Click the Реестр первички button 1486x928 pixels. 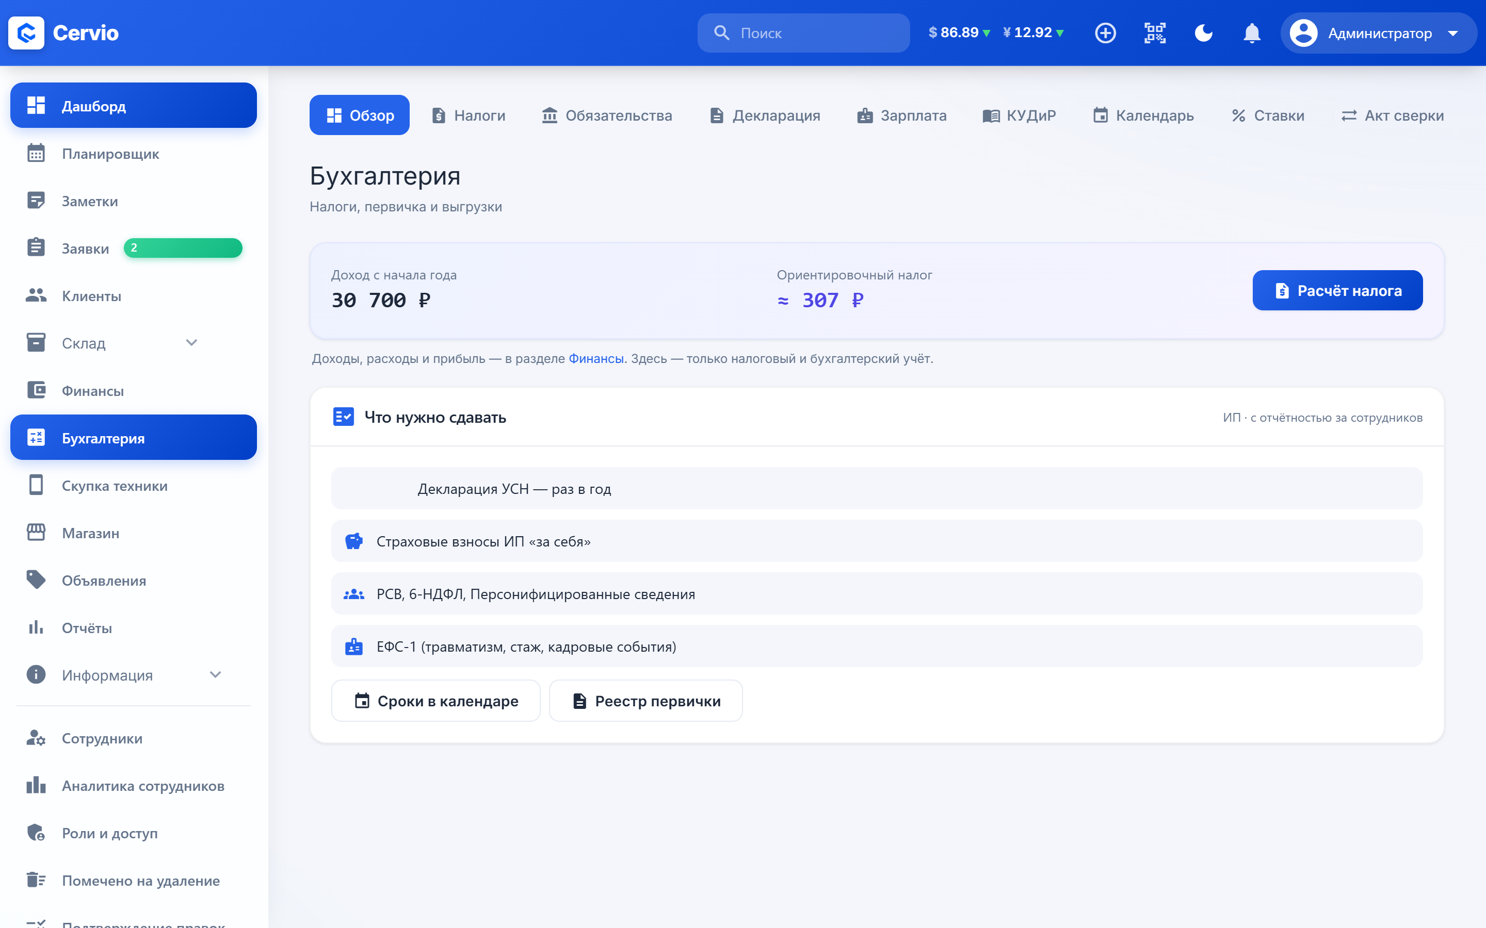click(645, 701)
